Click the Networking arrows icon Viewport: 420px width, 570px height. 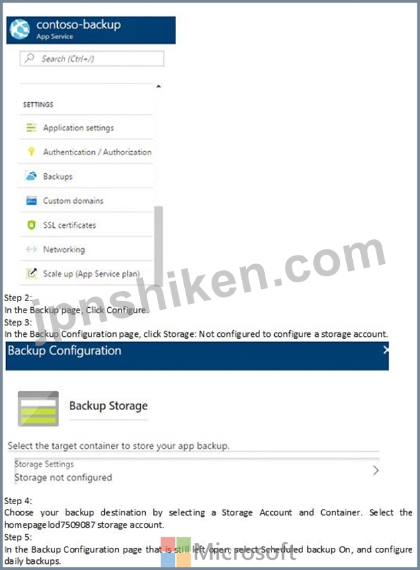(x=31, y=249)
